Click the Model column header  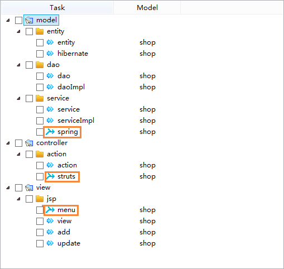(x=147, y=8)
